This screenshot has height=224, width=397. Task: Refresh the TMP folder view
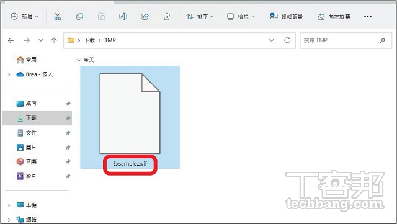[287, 40]
